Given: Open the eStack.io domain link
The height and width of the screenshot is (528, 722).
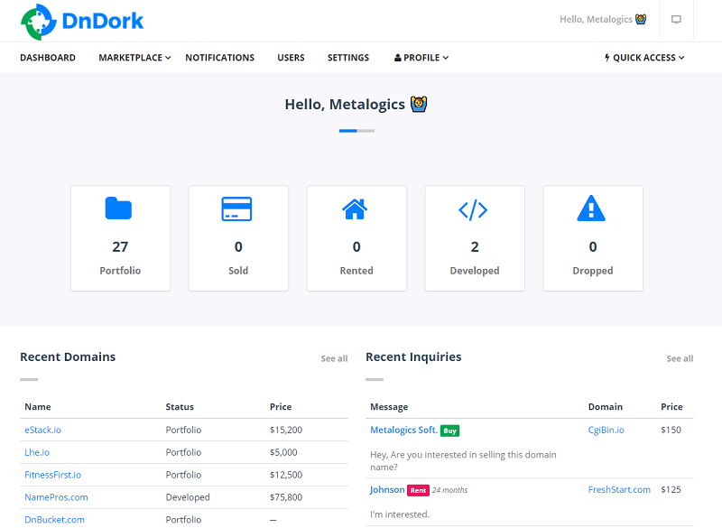Looking at the screenshot, I should coord(42,430).
